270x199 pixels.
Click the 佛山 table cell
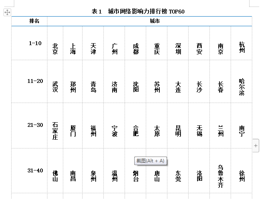point(55,176)
